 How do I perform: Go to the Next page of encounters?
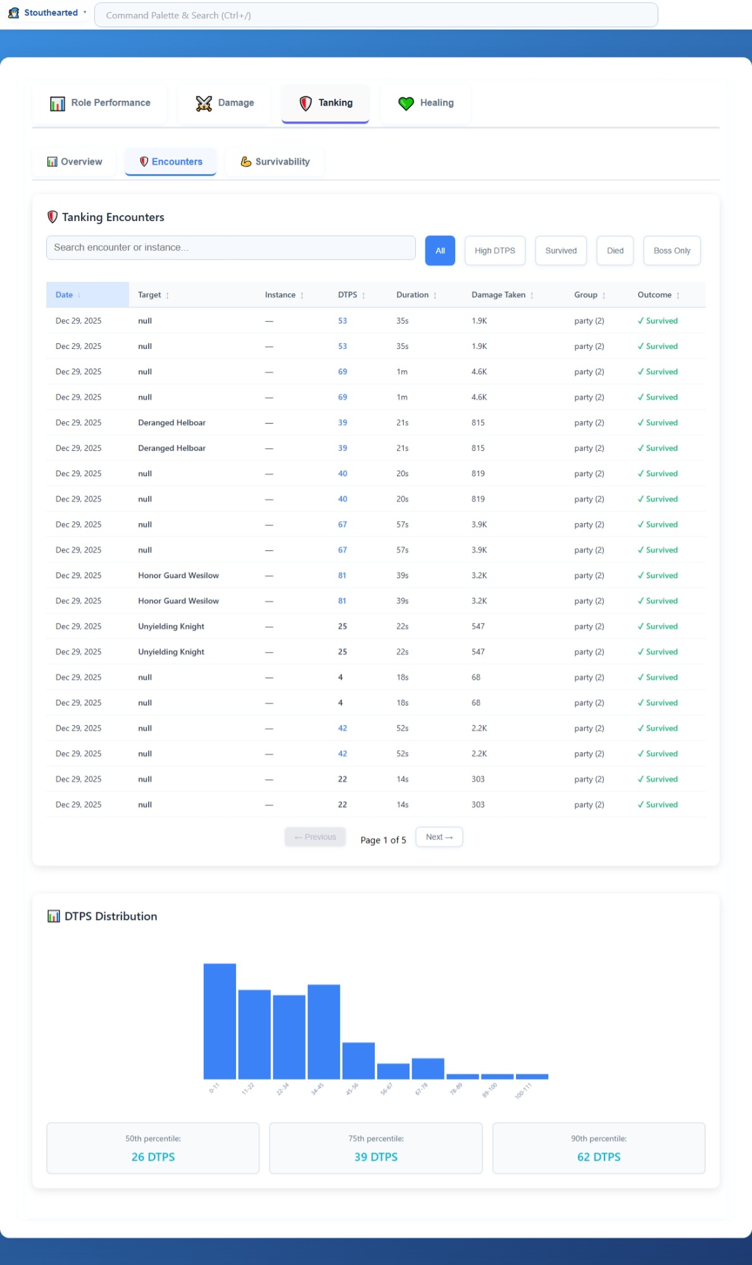pos(439,837)
